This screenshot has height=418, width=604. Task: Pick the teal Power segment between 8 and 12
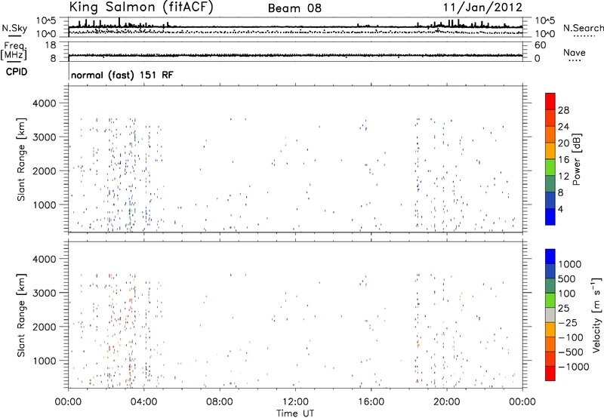(x=550, y=184)
